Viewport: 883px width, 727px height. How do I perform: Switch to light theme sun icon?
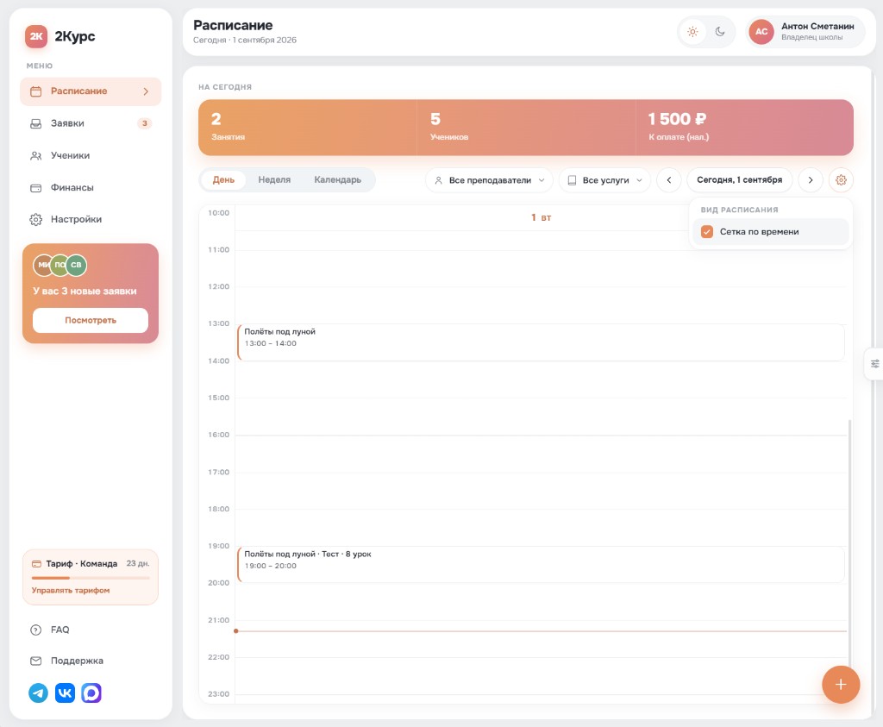(692, 32)
